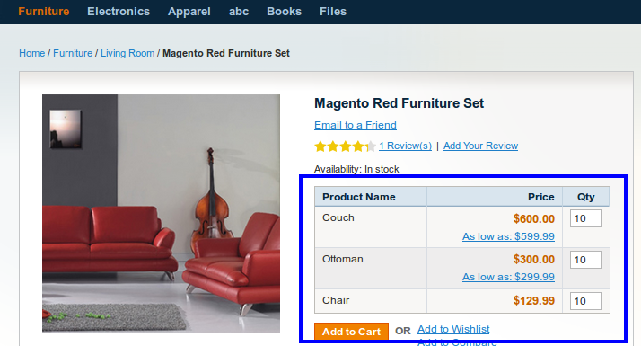Open the Furniture menu
The image size is (641, 346).
pyautogui.click(x=44, y=12)
